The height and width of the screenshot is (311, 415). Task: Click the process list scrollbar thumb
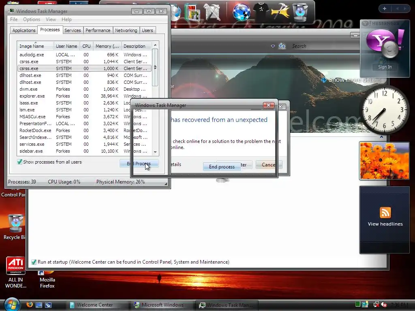pyautogui.click(x=155, y=68)
